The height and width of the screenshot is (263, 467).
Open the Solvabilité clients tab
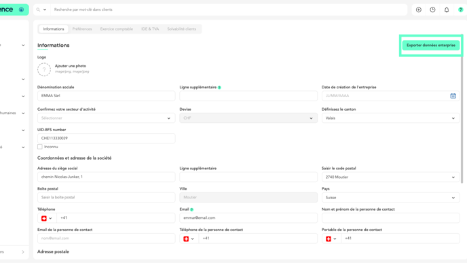coord(182,29)
